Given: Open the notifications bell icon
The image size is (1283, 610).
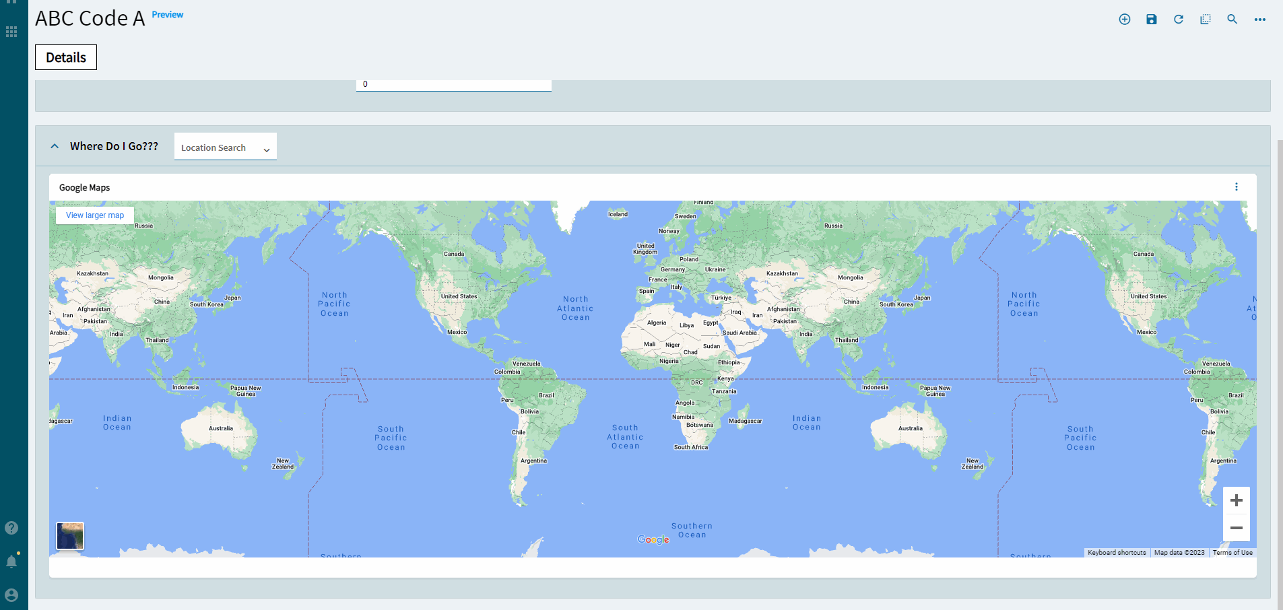Looking at the screenshot, I should [11, 561].
